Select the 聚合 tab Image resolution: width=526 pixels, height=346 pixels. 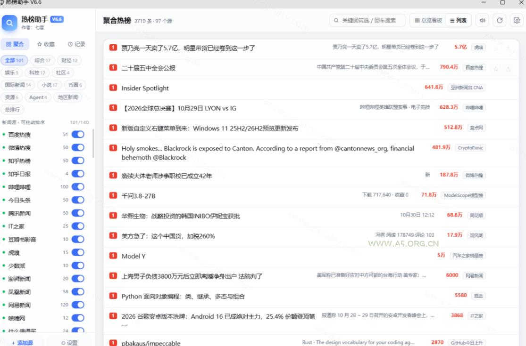click(x=15, y=44)
